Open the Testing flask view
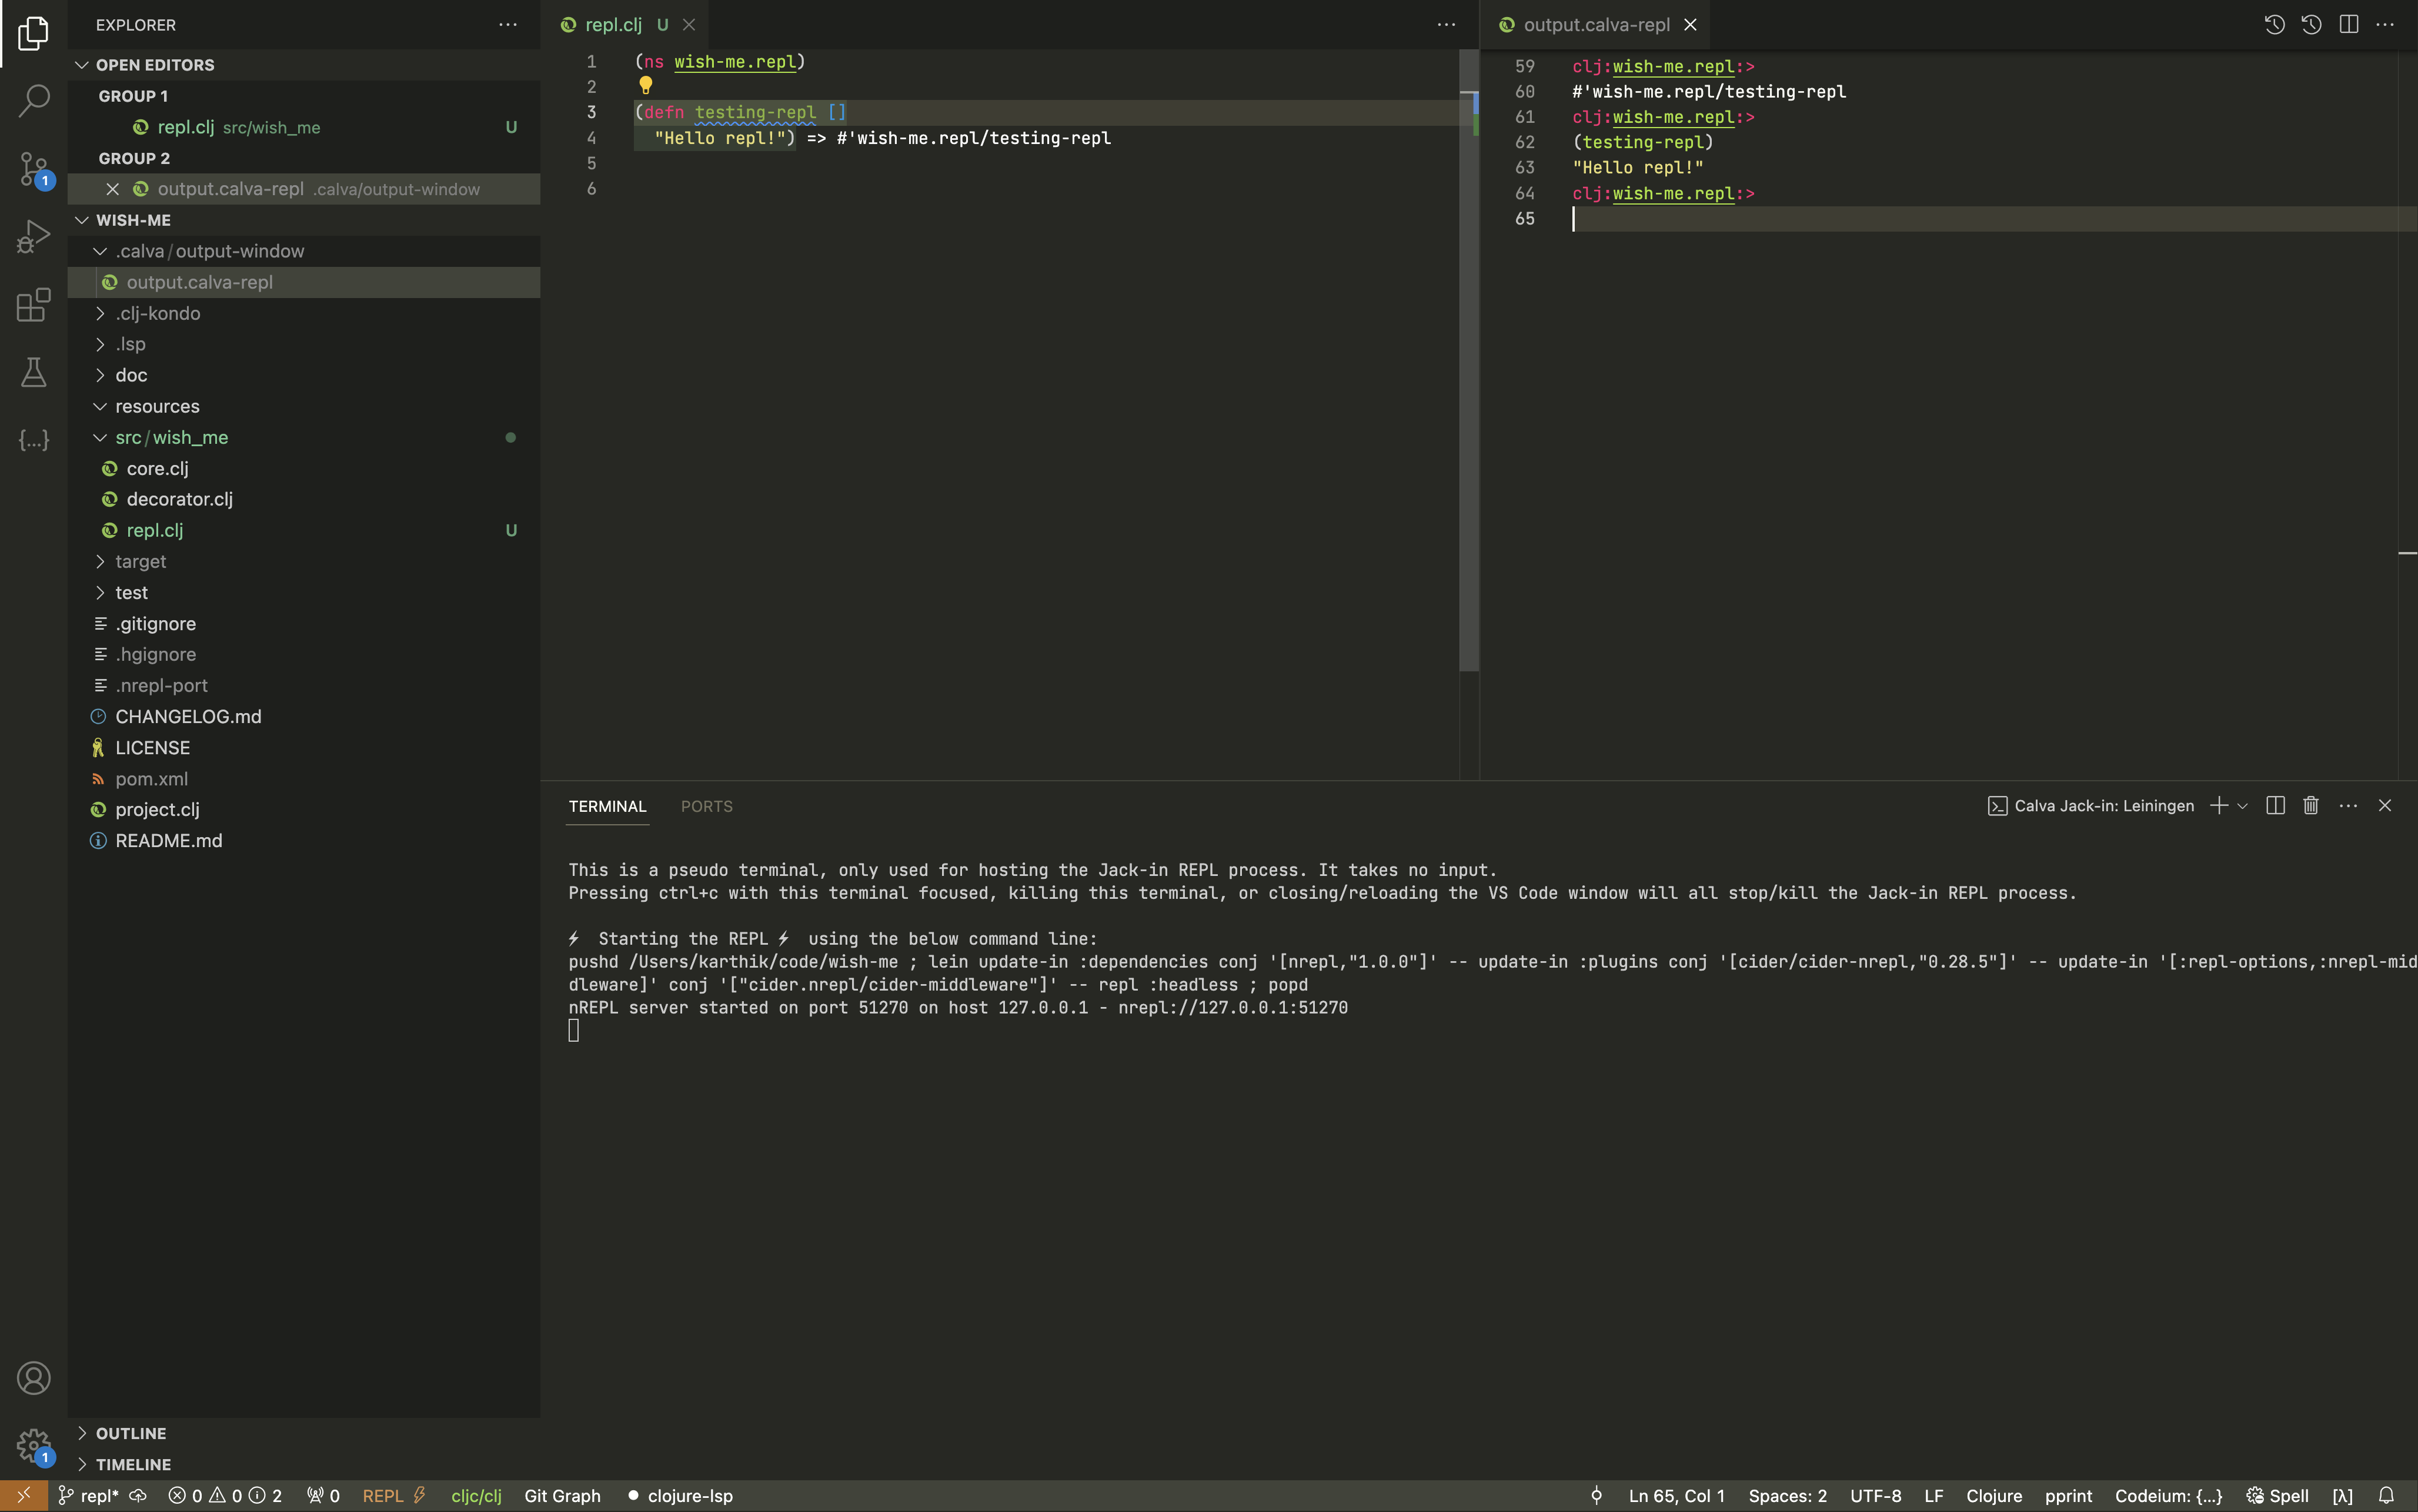Screen dimensions: 2418x1512 [33, 372]
